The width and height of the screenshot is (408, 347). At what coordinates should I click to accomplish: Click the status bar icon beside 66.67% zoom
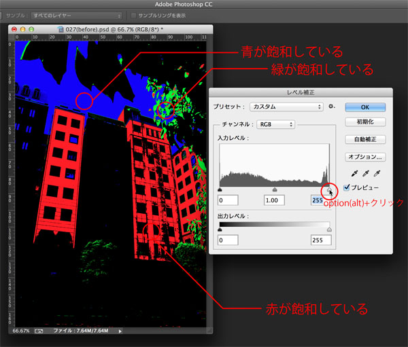(x=39, y=331)
